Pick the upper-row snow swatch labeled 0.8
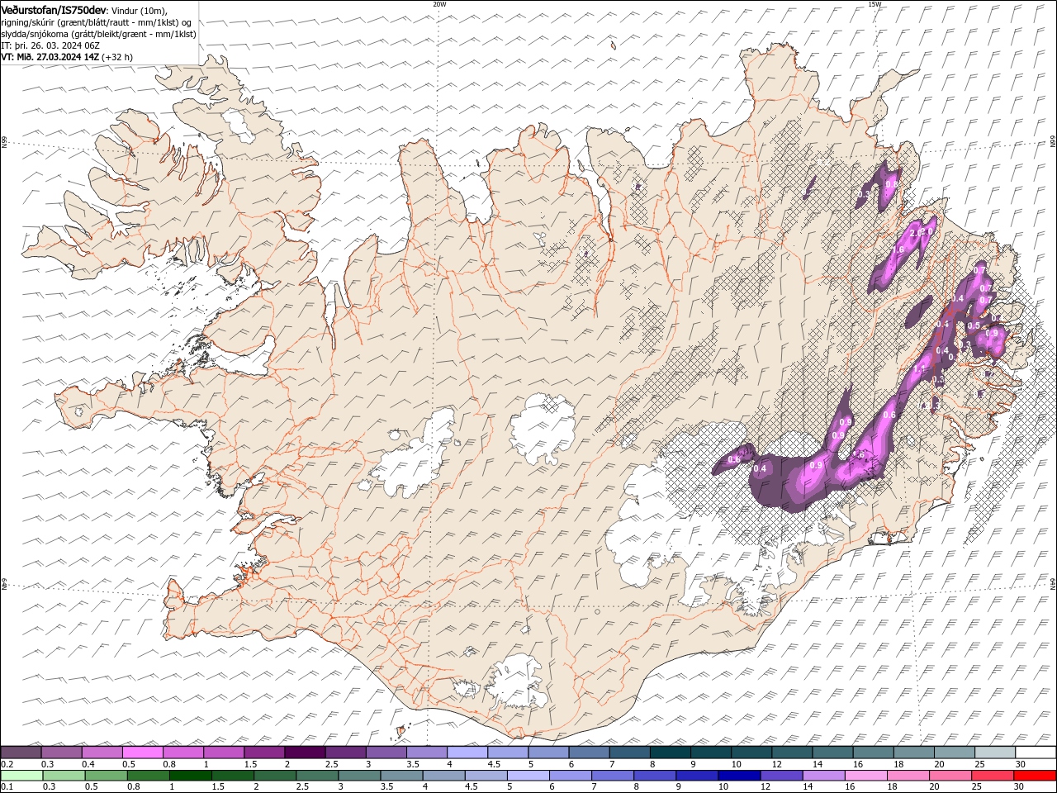The width and height of the screenshot is (1057, 793). pyautogui.click(x=183, y=752)
